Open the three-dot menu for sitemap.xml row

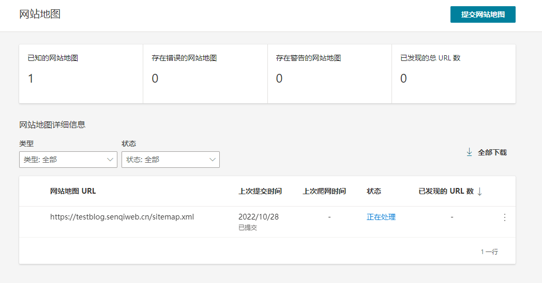click(505, 217)
